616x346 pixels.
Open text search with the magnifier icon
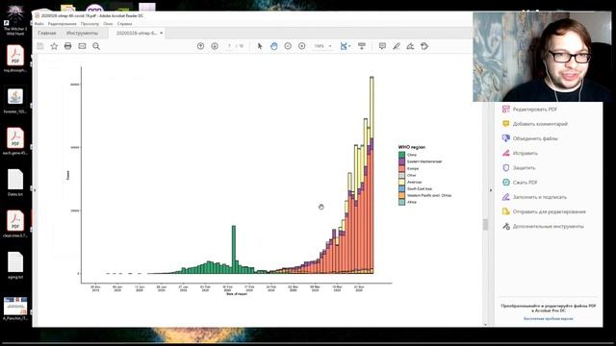coord(96,46)
